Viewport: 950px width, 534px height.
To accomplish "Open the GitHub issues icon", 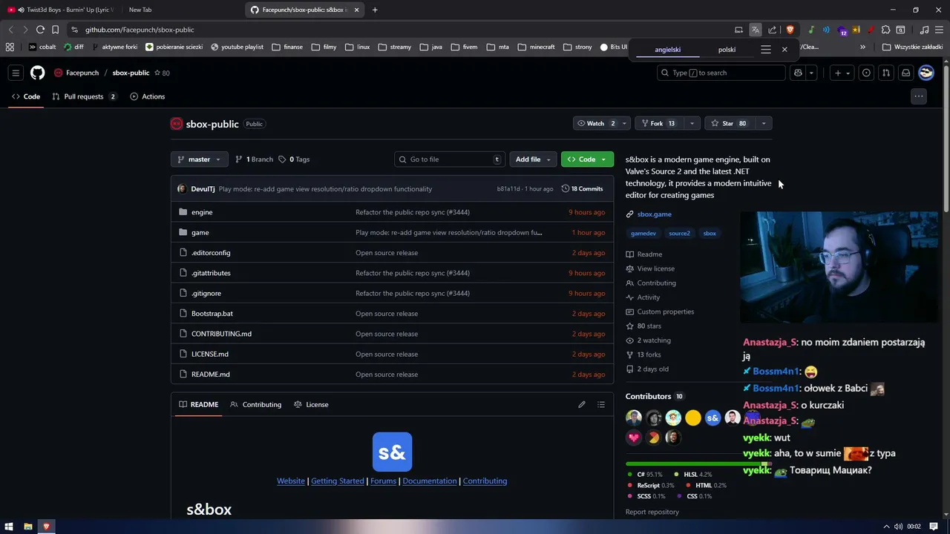I will pos(866,73).
